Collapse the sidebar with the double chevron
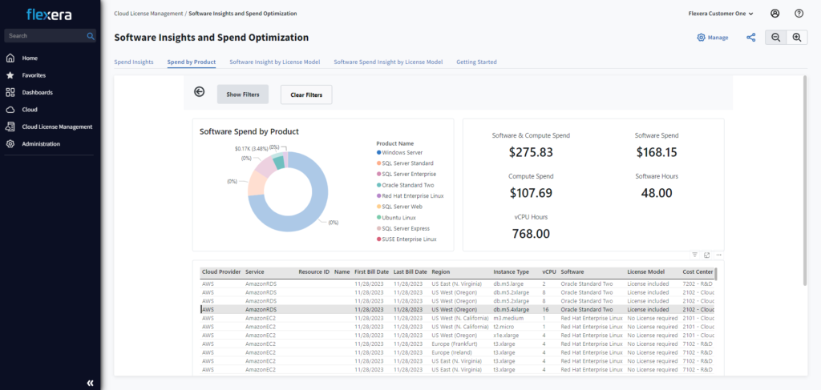This screenshot has height=390, width=821. click(90, 383)
